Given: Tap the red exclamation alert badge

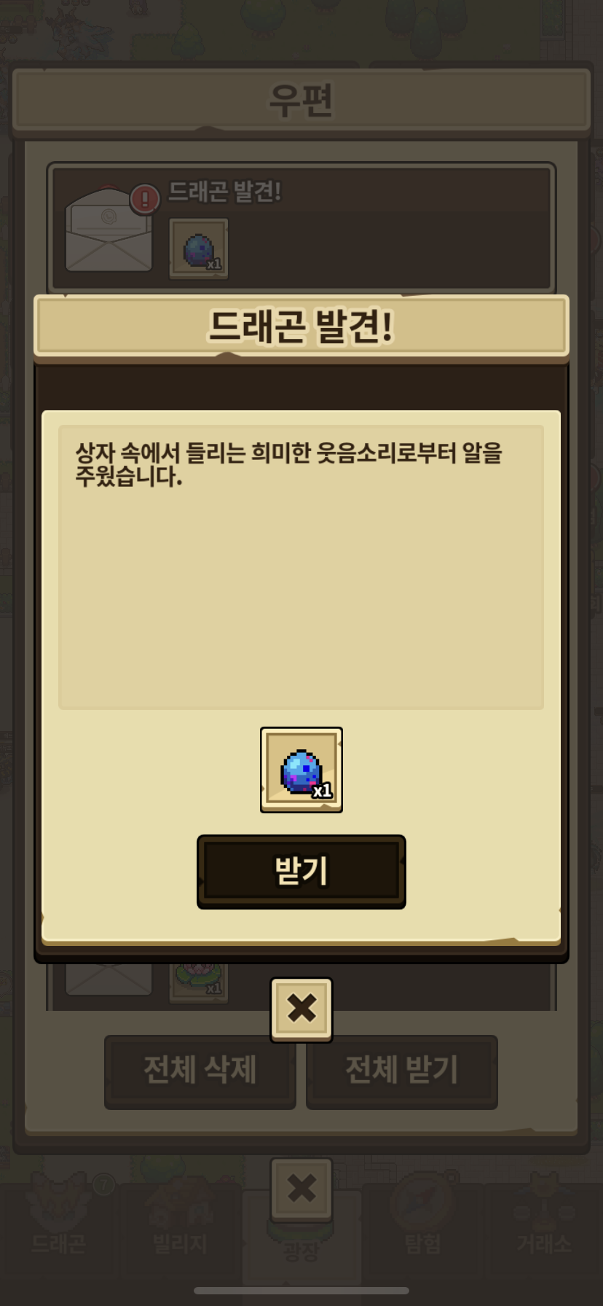Looking at the screenshot, I should pyautogui.click(x=145, y=198).
